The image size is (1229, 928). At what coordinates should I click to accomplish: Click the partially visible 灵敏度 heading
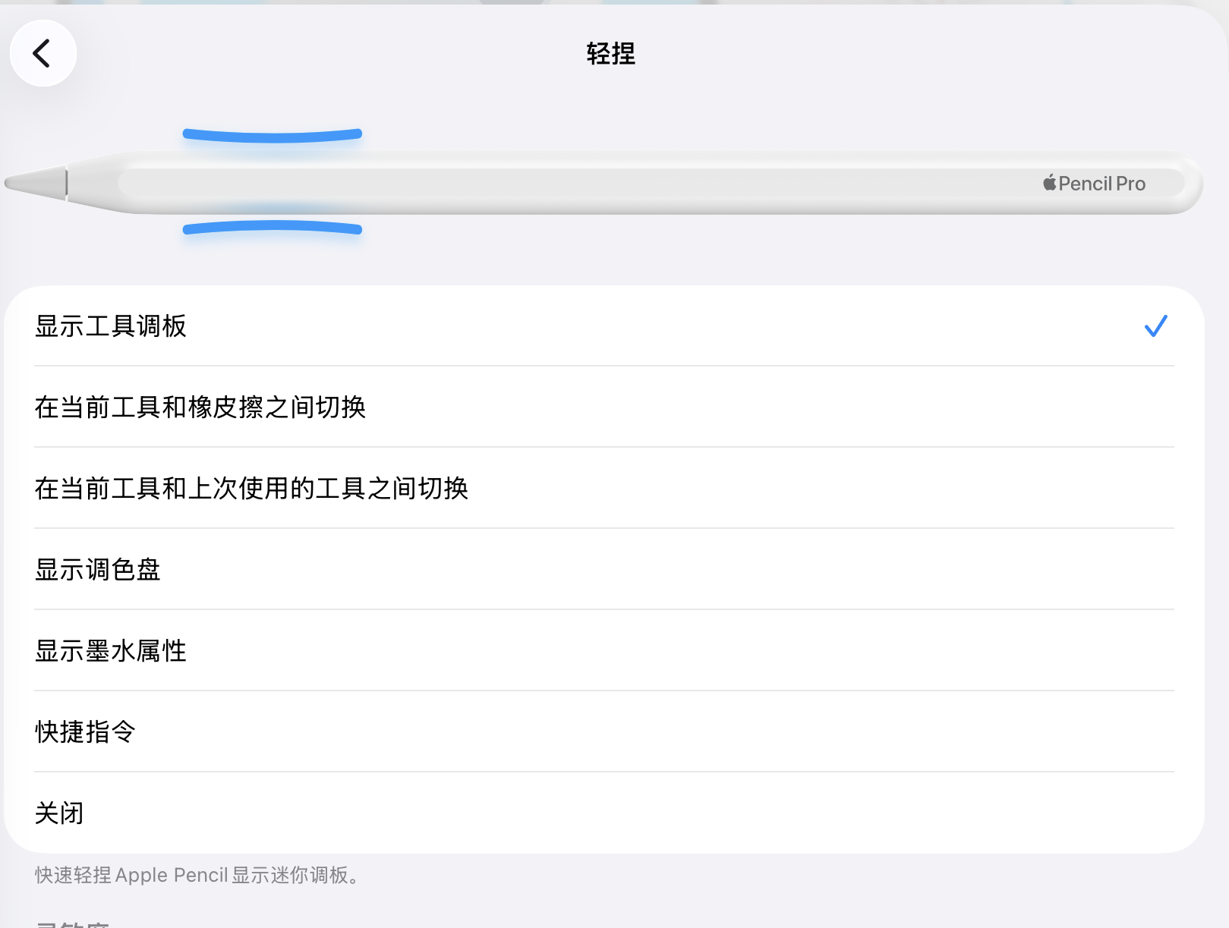73,923
